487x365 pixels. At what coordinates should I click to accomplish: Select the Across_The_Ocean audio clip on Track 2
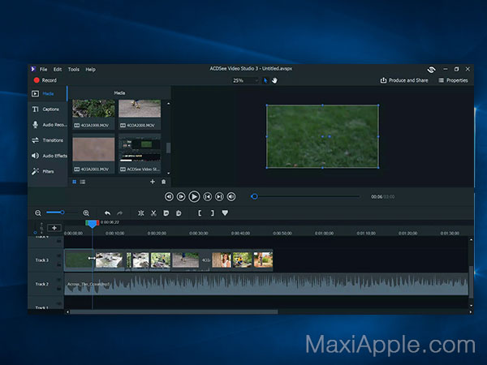coord(266,284)
